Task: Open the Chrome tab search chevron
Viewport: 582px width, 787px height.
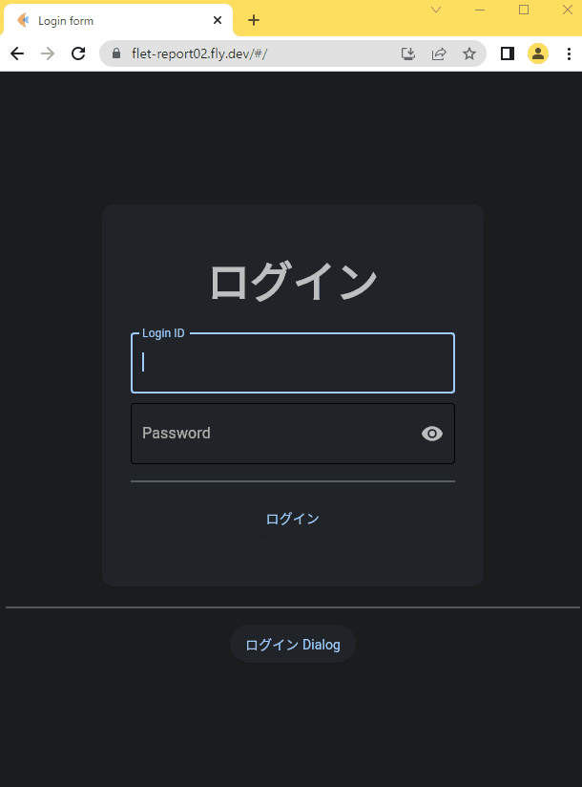Action: 436,11
